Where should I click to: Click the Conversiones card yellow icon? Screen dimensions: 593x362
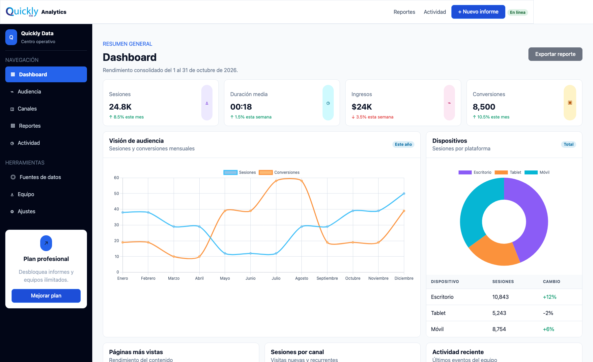pos(570,103)
